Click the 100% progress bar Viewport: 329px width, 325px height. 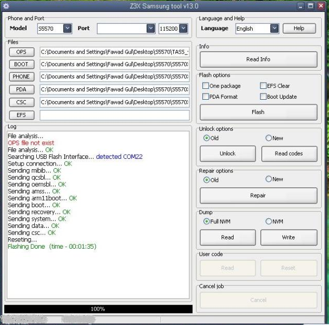click(x=98, y=309)
